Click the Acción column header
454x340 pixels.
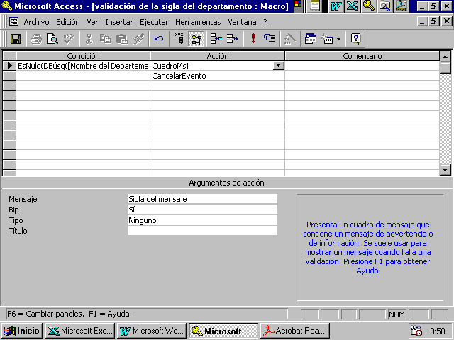(218, 56)
